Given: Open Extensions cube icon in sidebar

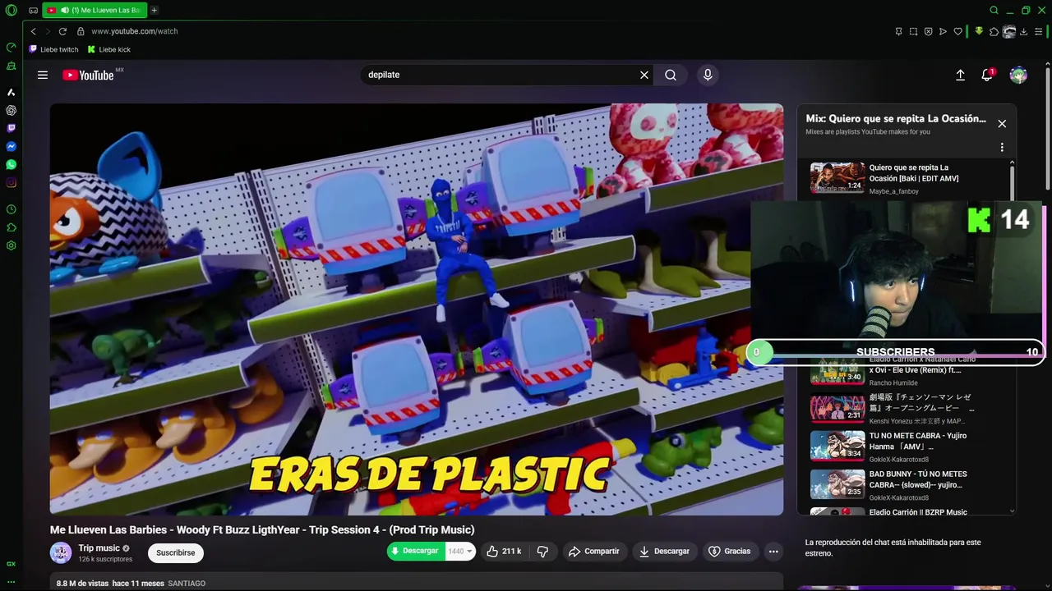Looking at the screenshot, I should pyautogui.click(x=12, y=227).
